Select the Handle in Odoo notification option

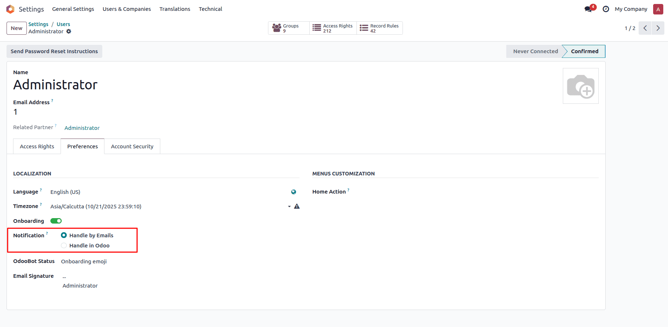[64, 245]
